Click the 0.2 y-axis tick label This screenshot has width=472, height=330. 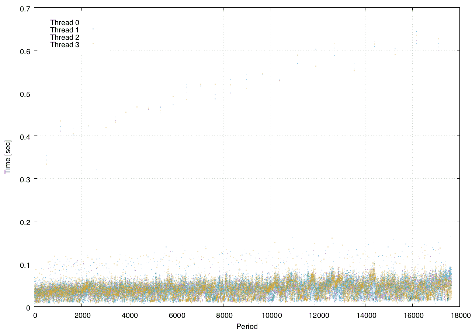pyautogui.click(x=25, y=221)
